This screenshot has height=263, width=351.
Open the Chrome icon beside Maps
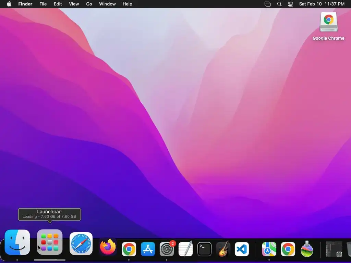[288, 249]
